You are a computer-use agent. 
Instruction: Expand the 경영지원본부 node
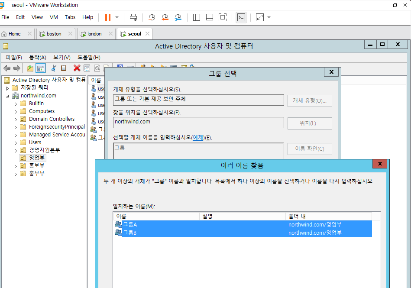[16, 151]
